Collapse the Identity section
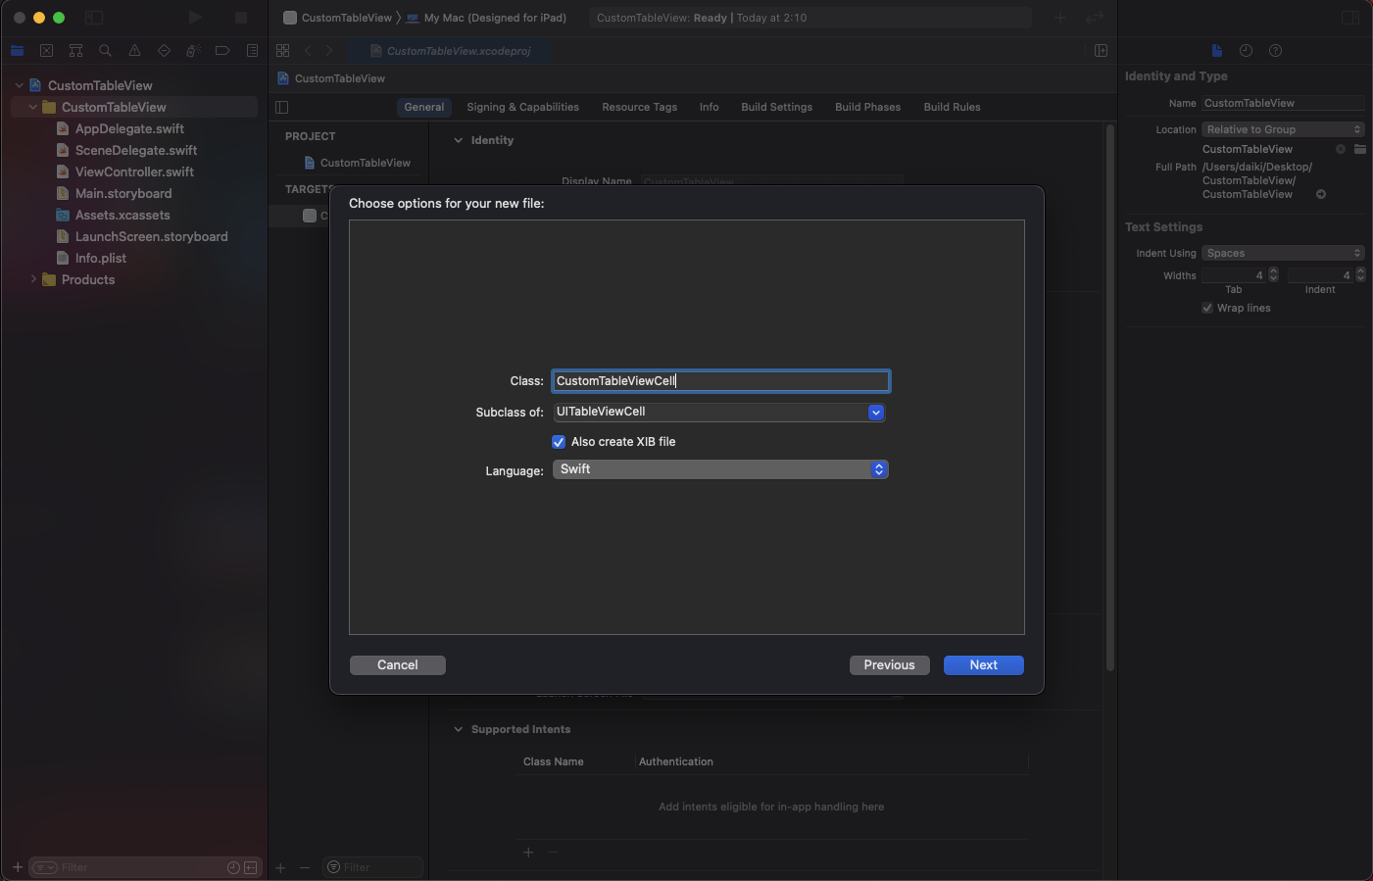The width and height of the screenshot is (1373, 881). [458, 140]
